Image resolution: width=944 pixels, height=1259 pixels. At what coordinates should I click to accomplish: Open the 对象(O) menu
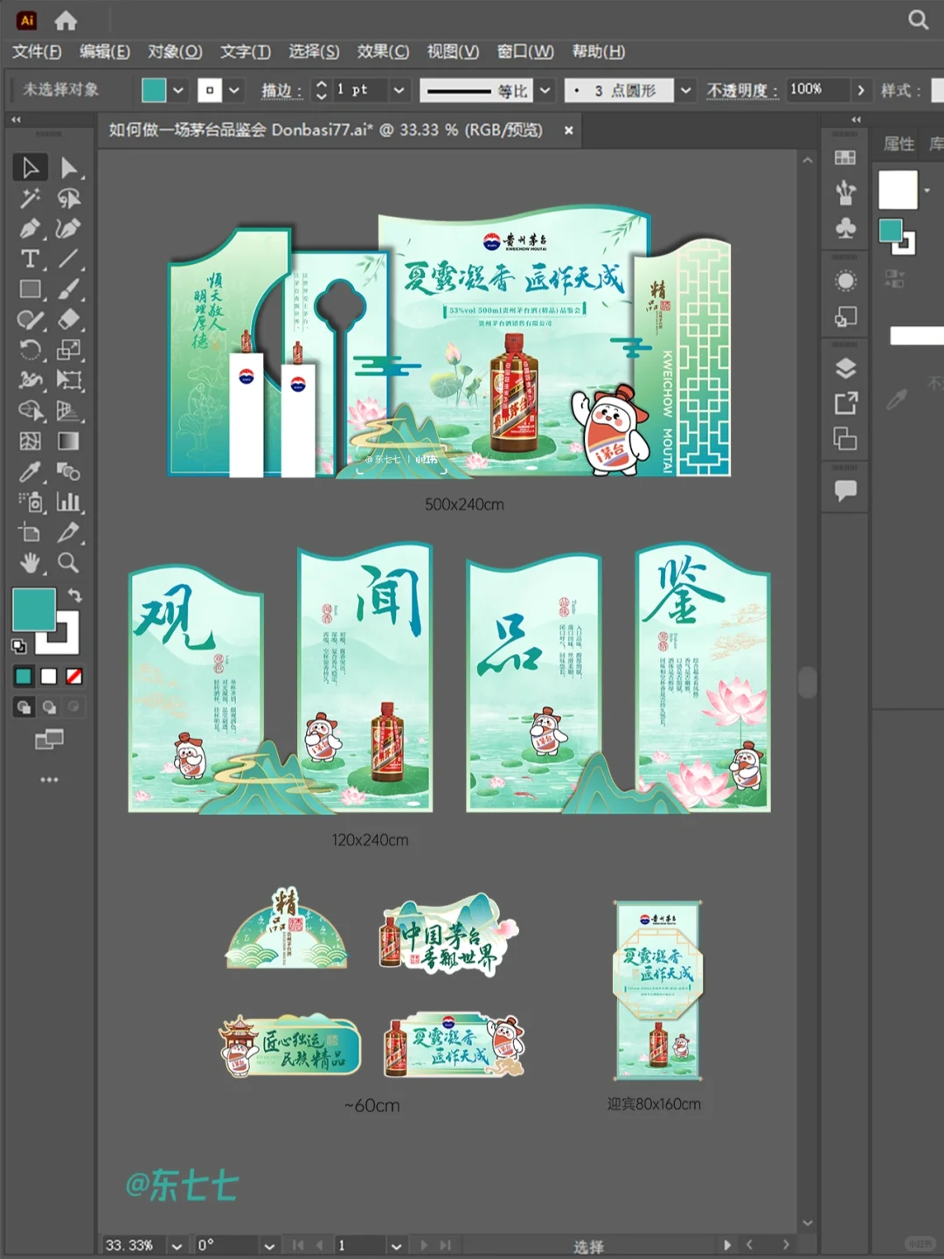coord(175,52)
